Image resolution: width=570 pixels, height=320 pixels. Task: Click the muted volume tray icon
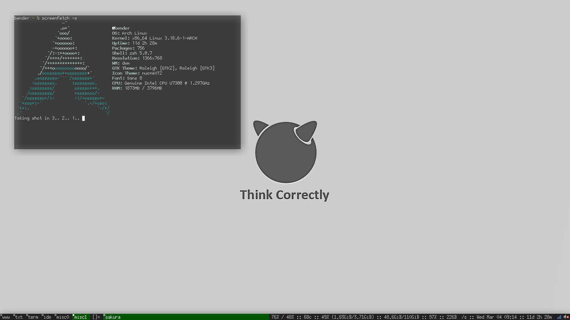(x=566, y=317)
